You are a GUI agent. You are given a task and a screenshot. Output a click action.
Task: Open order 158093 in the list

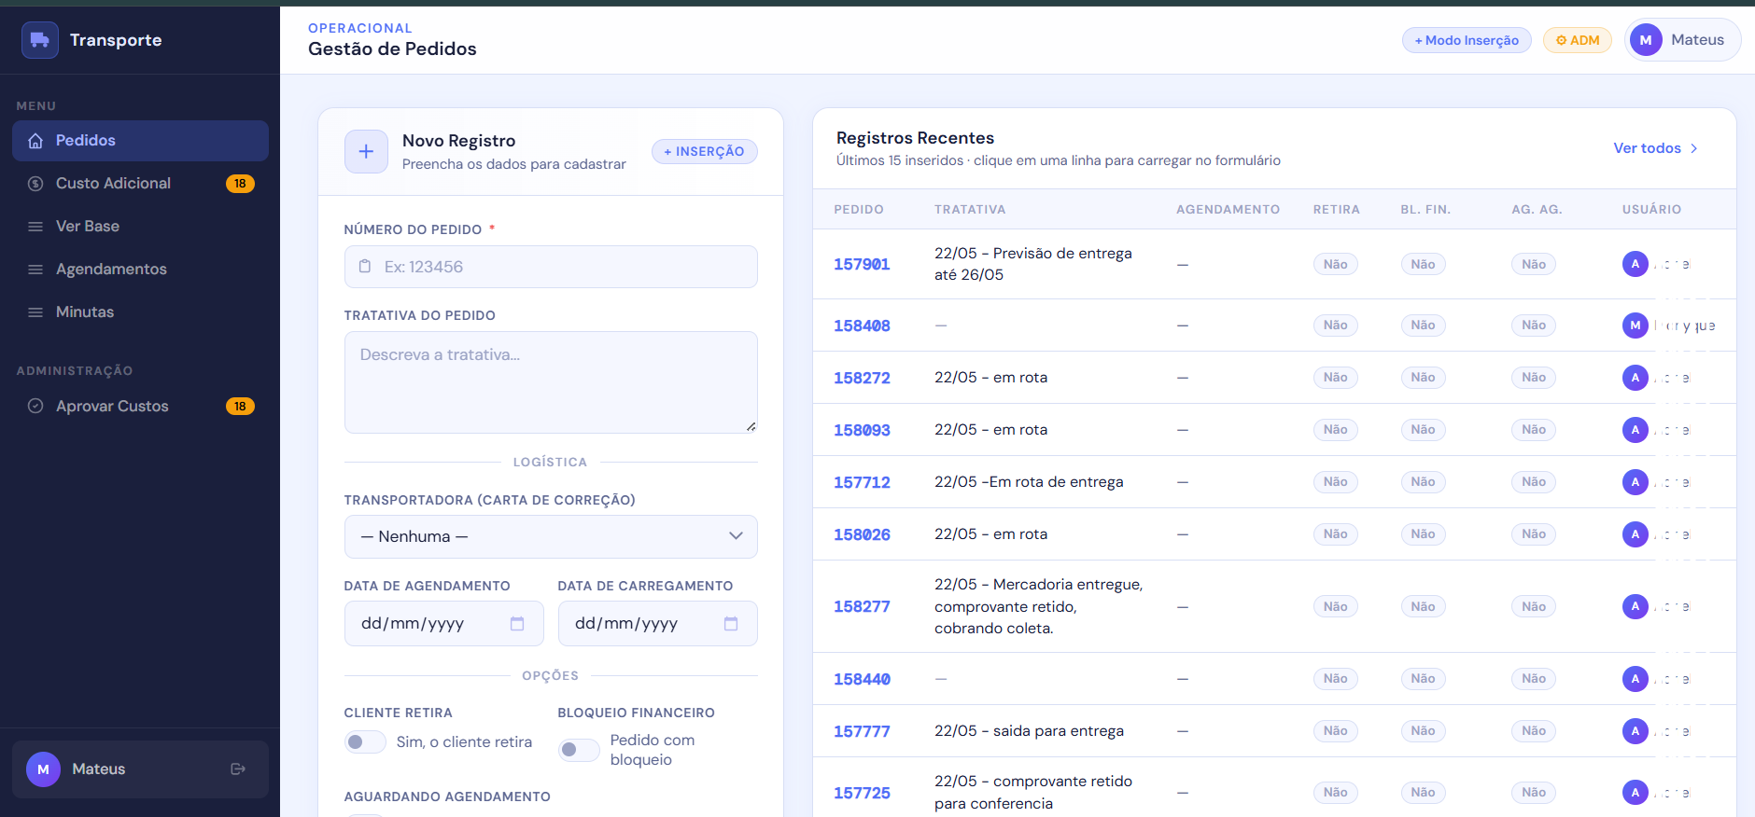862,430
